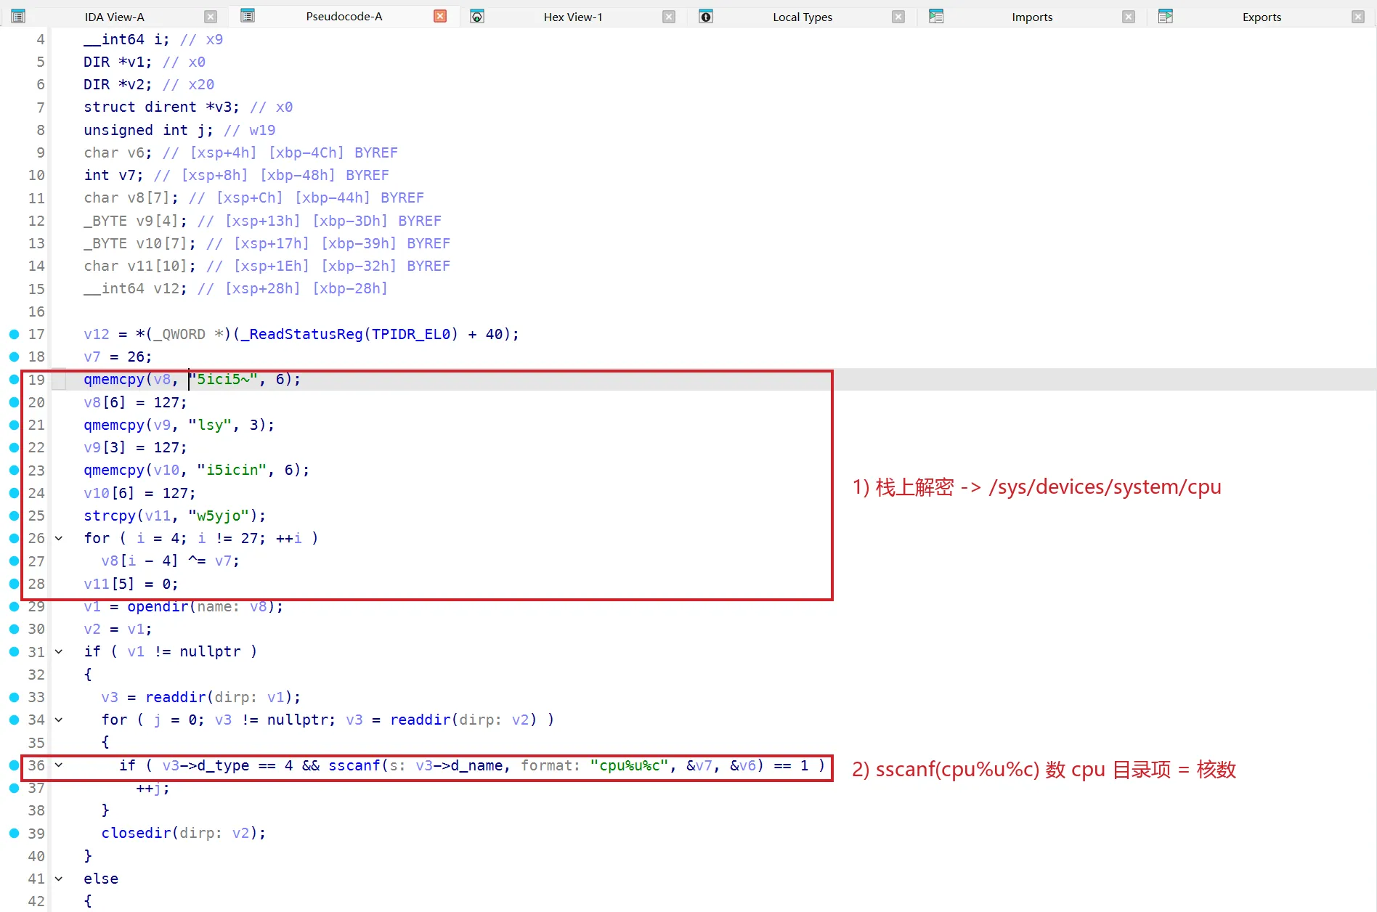Viewport: 1377px width, 912px height.
Task: Toggle breakpoint dot on line 39
Action: 14,833
